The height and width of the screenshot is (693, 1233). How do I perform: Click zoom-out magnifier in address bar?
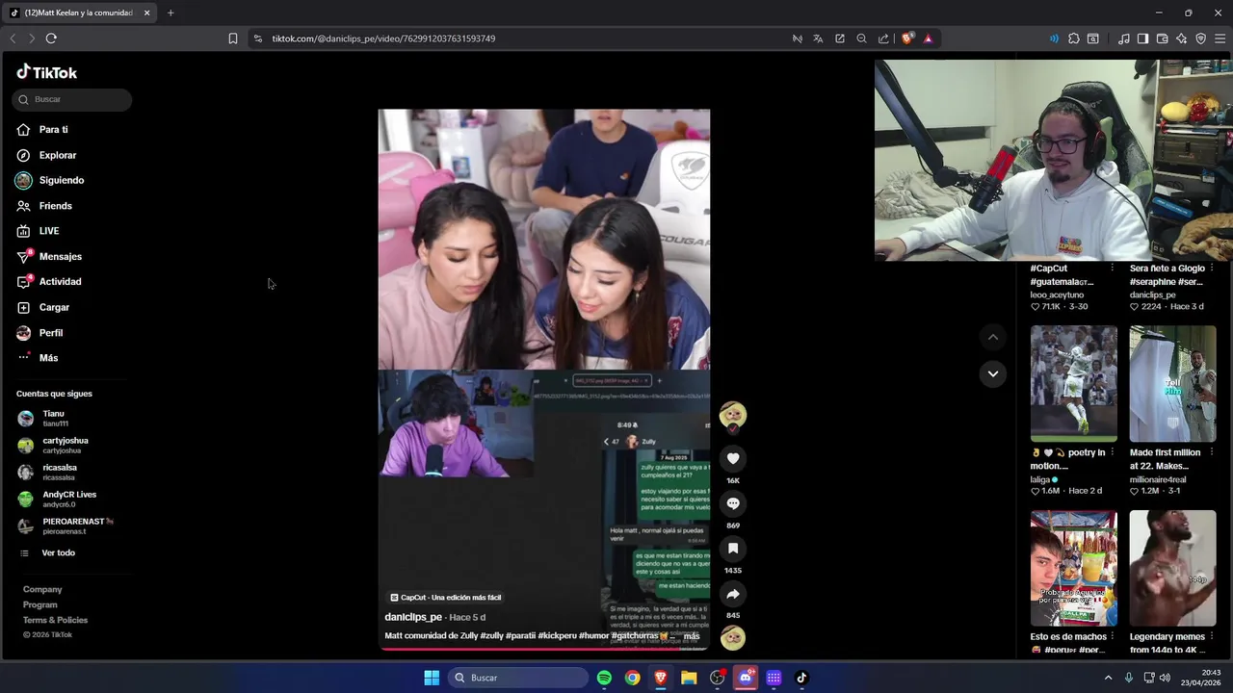pyautogui.click(x=862, y=38)
